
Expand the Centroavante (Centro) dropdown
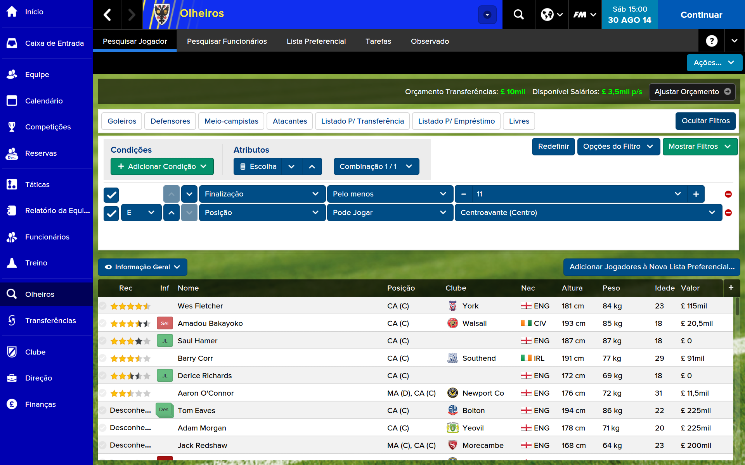[712, 213]
